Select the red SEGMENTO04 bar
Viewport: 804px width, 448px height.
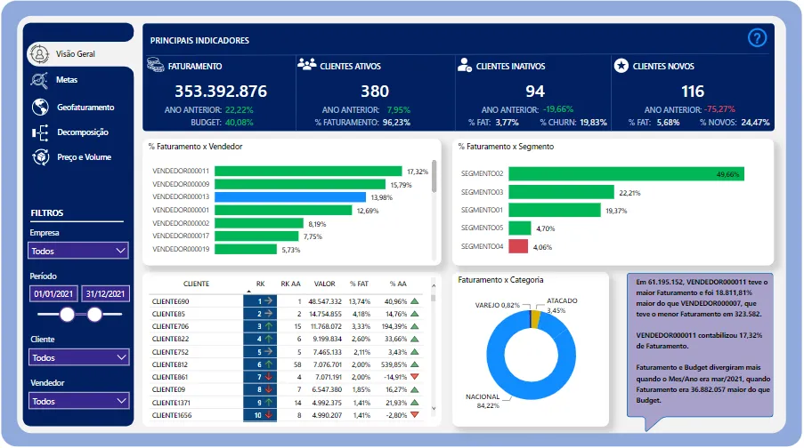(x=518, y=246)
